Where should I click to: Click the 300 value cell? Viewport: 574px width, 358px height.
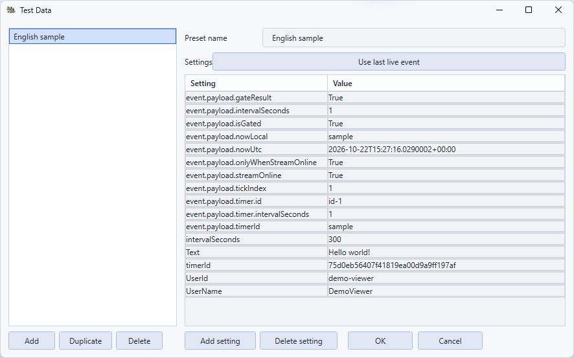click(446, 240)
